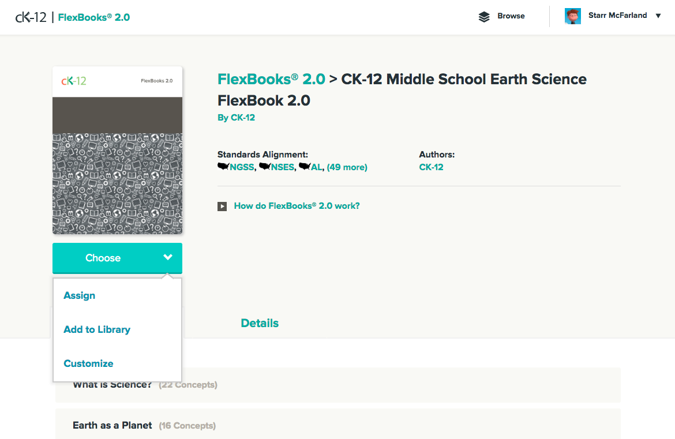Collapse the Choose dropdown chevron
This screenshot has height=439, width=675.
[168, 257]
